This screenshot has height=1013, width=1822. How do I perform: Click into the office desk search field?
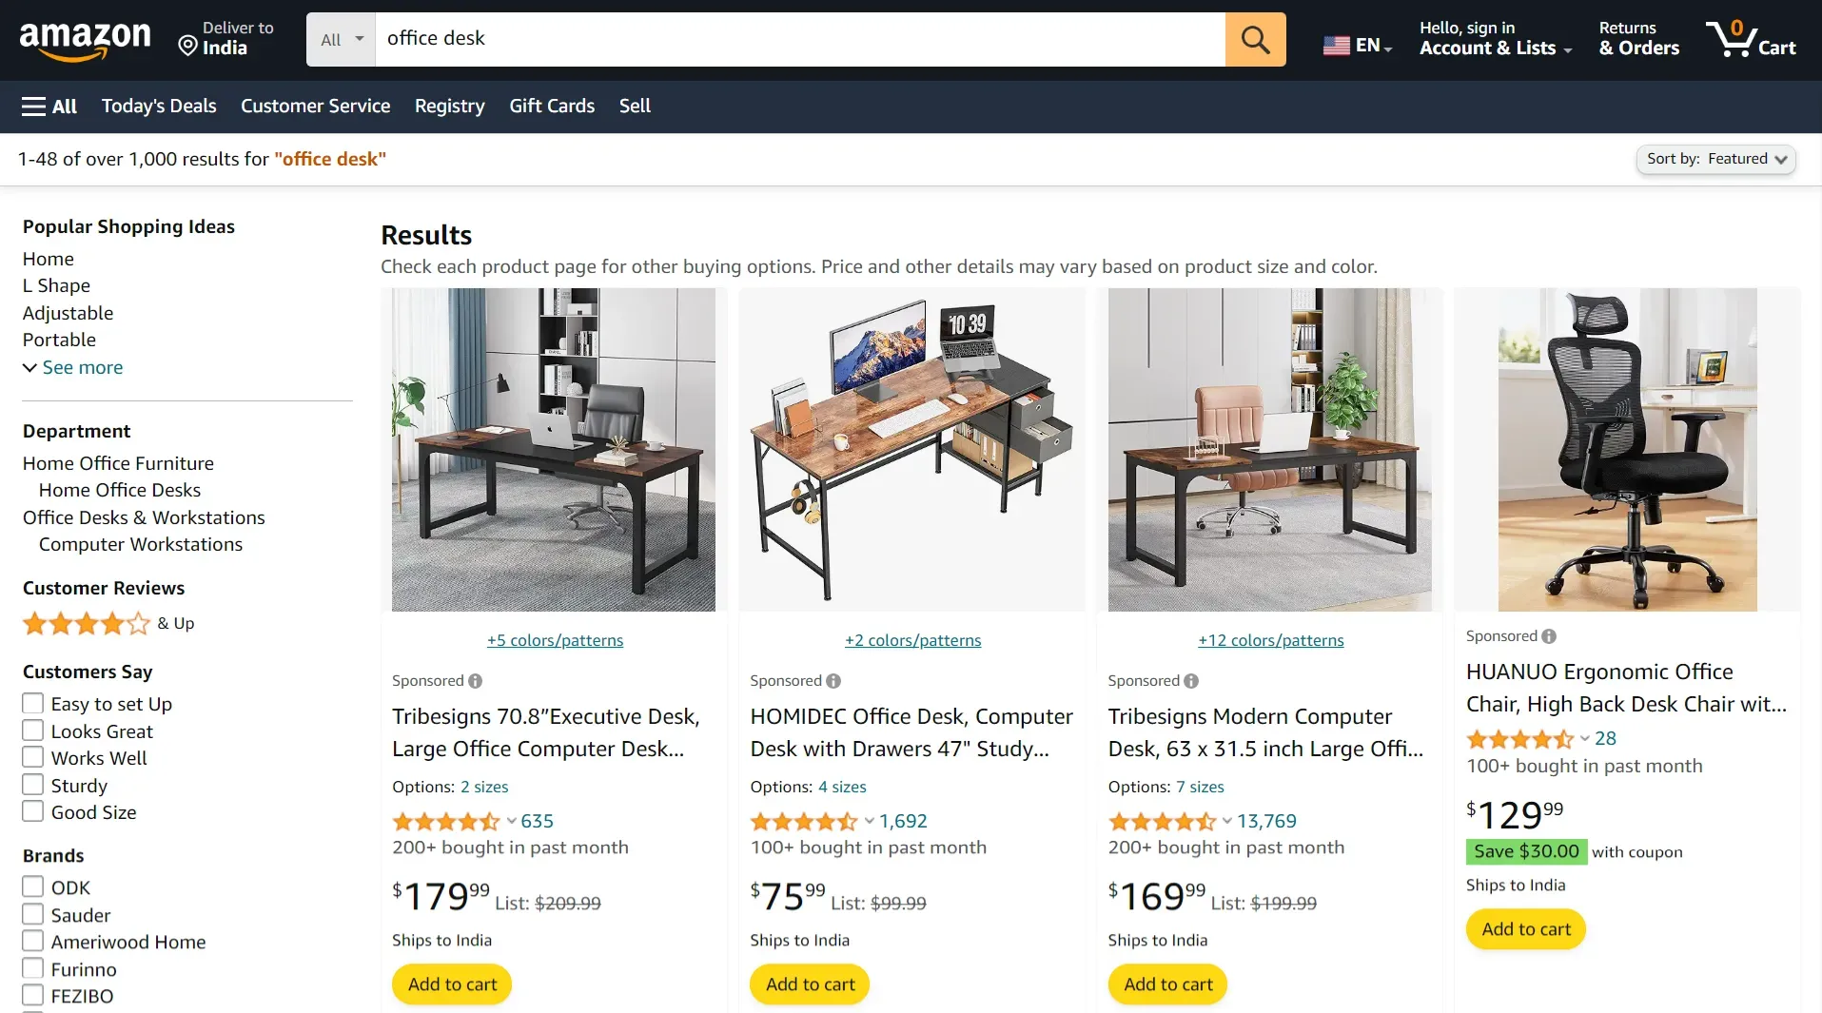[x=800, y=39]
